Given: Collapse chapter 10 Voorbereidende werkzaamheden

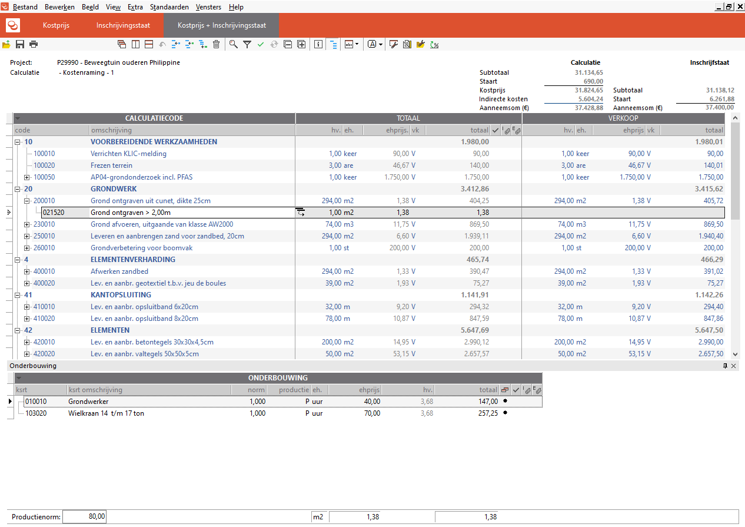Looking at the screenshot, I should [18, 142].
